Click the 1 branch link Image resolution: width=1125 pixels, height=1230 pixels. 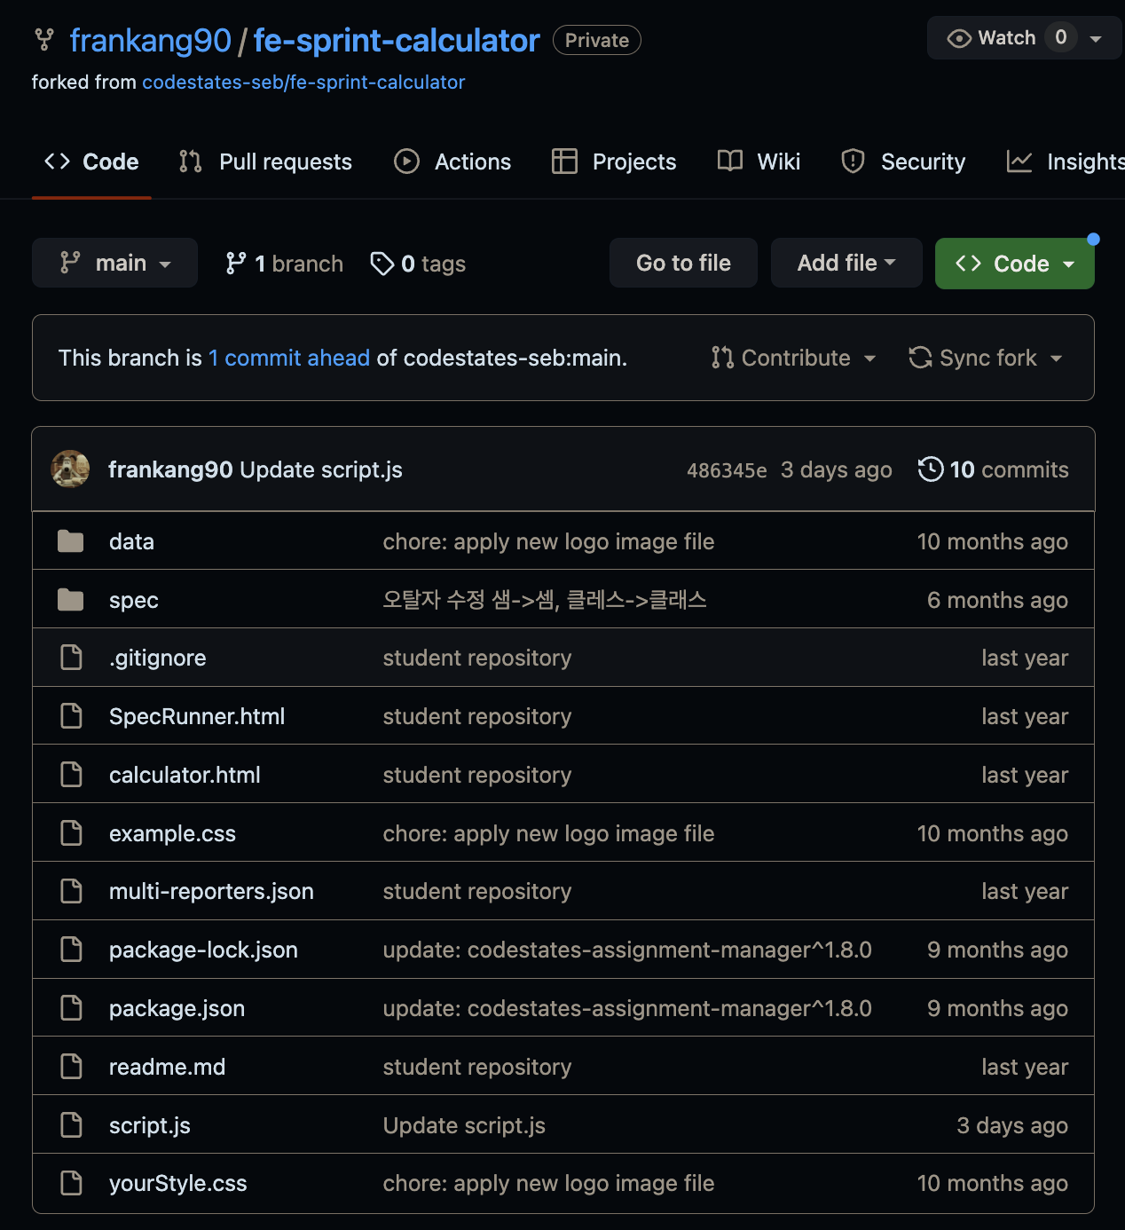click(x=285, y=264)
